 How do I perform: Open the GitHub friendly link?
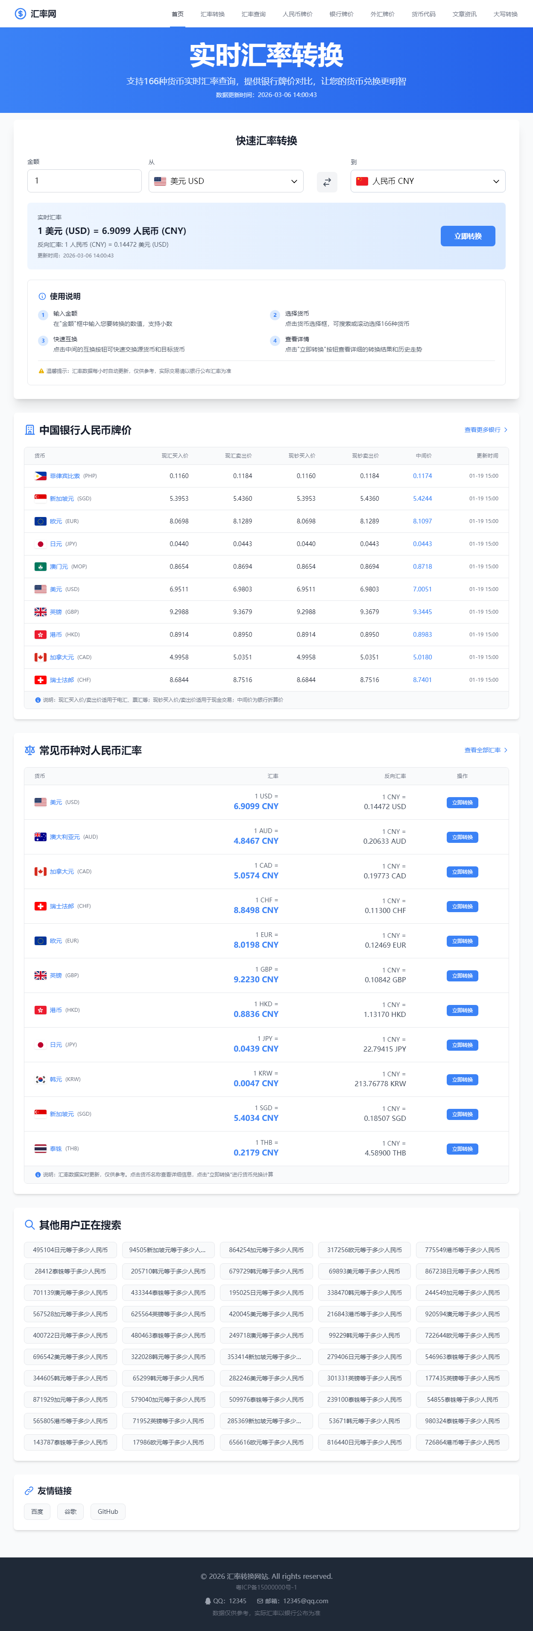coord(108,1511)
